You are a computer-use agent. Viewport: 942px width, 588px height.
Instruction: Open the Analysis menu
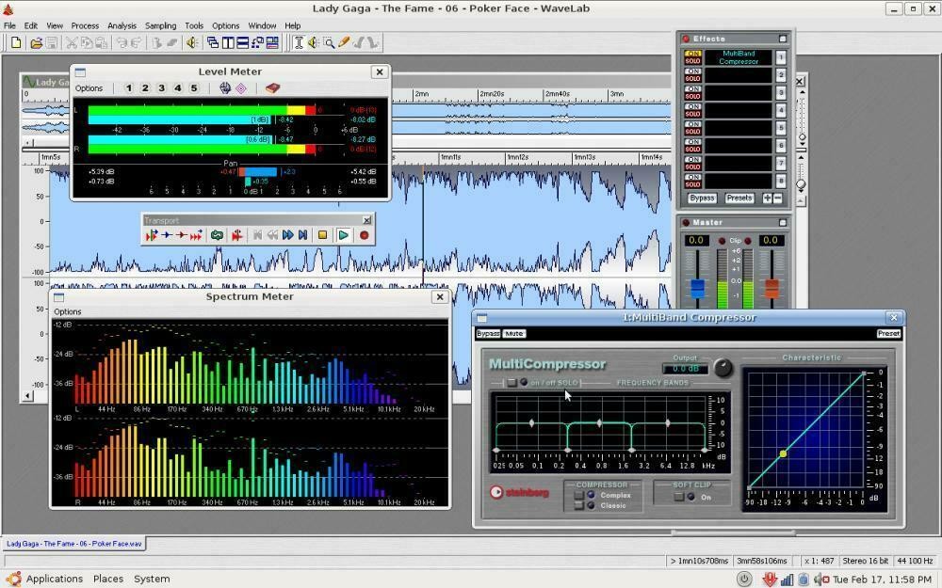122,25
